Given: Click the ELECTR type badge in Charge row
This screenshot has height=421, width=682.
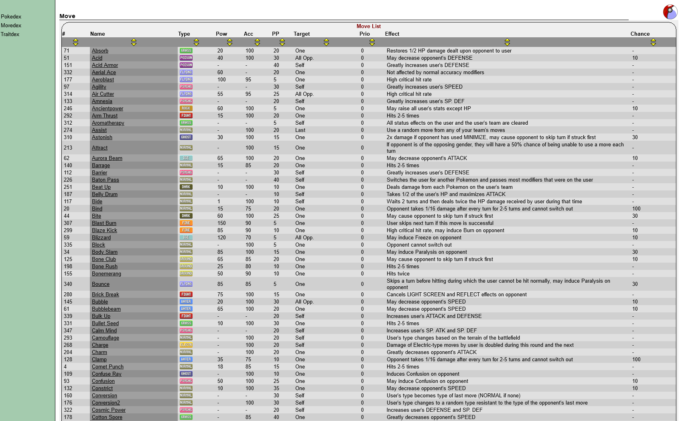Looking at the screenshot, I should click(186, 345).
